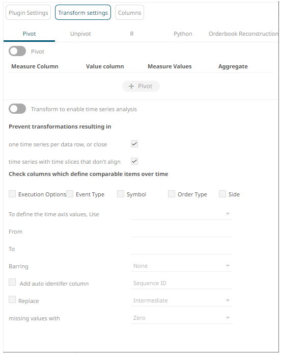Open the missing values Zero dropdown
The width and height of the screenshot is (281, 354).
182,318
